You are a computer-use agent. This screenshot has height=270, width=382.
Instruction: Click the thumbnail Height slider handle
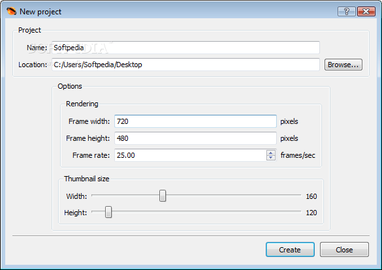pos(108,212)
